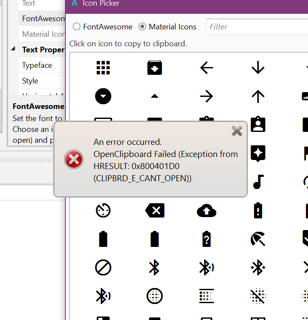Select the Material Icons radio button

pyautogui.click(x=142, y=26)
